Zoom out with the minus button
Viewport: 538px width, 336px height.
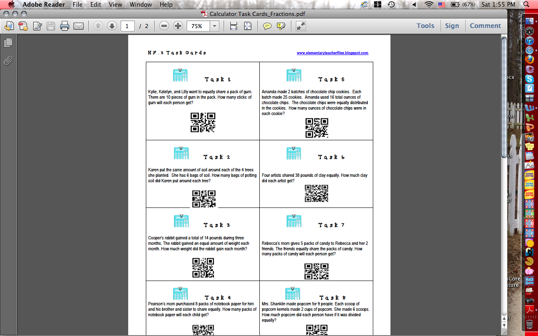tap(164, 26)
